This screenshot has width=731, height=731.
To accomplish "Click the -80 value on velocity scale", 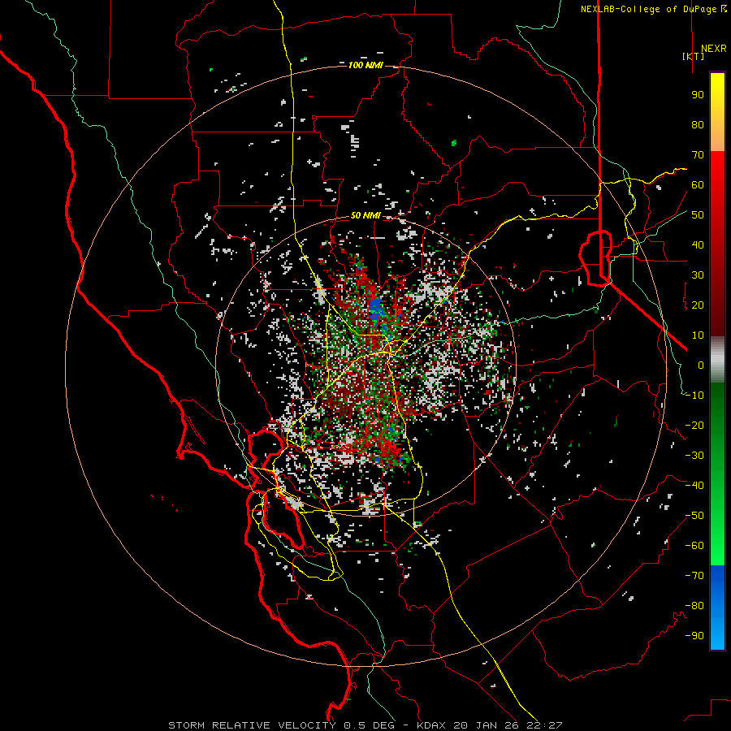I will tap(694, 606).
